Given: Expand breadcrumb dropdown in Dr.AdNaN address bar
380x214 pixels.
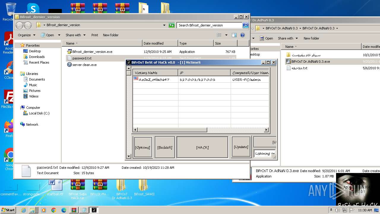Looking at the screenshot, I should tap(337, 29).
